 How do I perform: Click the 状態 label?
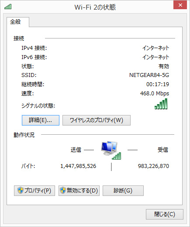coord(28,66)
